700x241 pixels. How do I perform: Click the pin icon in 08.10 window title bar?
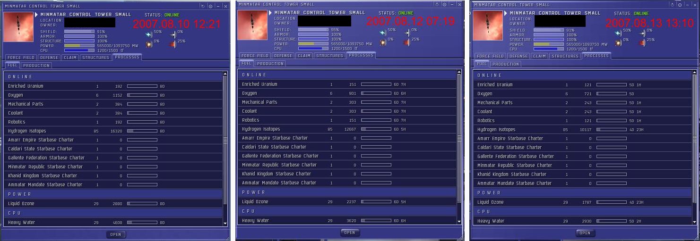(x=203, y=6)
